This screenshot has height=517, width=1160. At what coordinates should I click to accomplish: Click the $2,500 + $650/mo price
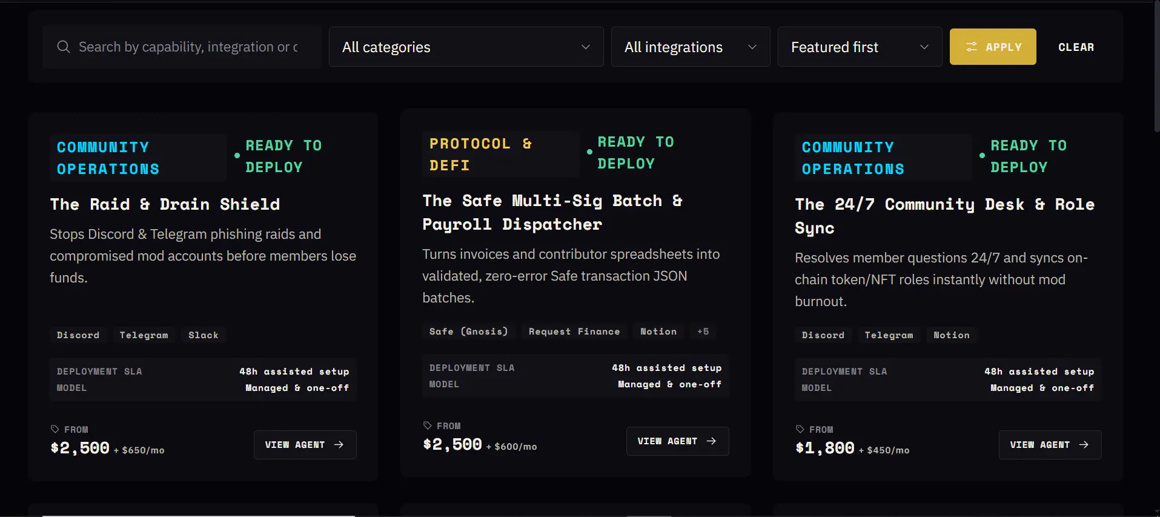107,449
